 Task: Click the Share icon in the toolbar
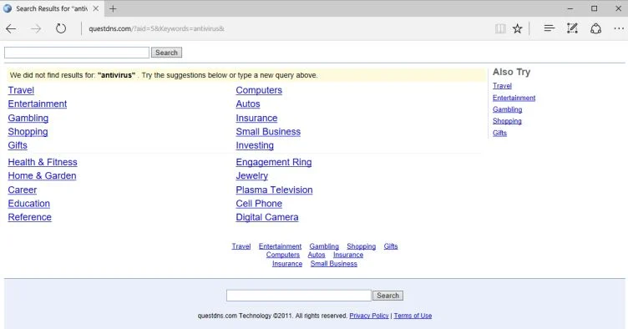click(x=596, y=28)
